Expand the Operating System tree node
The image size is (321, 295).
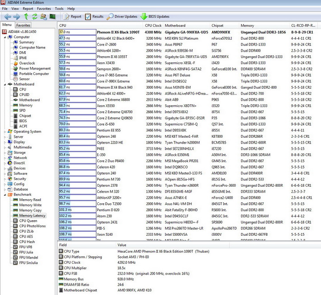point(5,131)
